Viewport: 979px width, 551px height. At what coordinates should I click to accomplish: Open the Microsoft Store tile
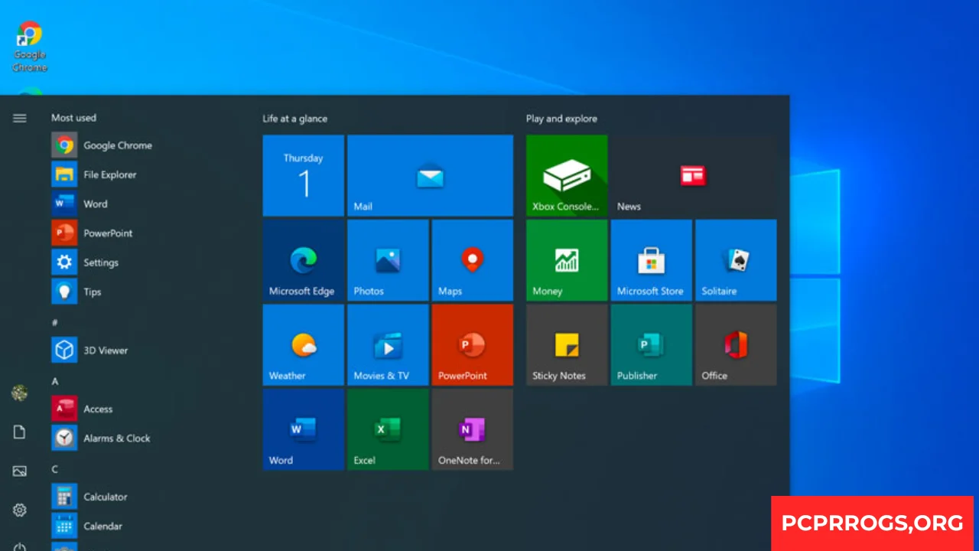[652, 260]
